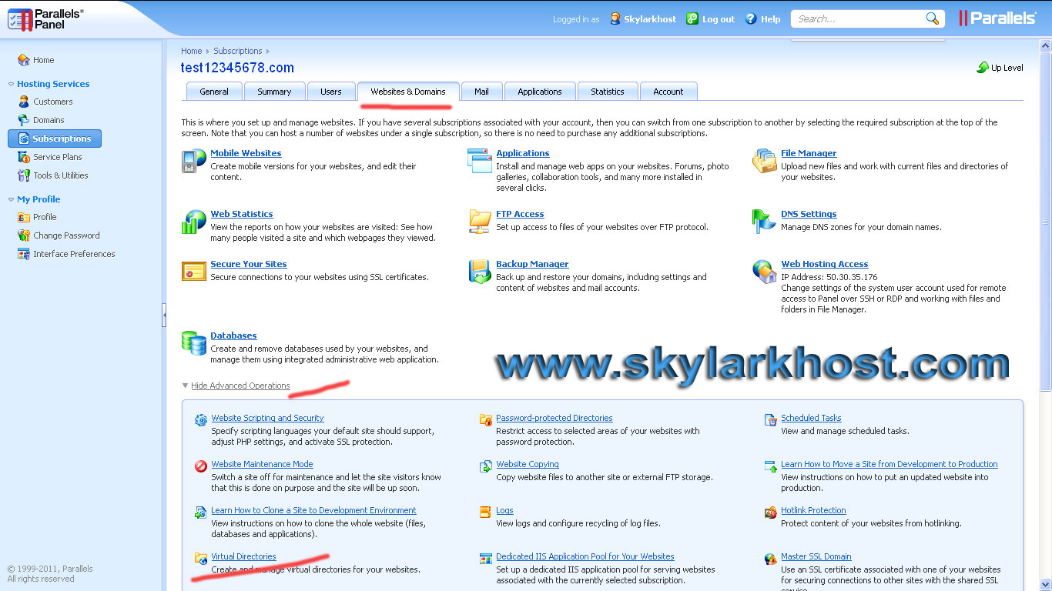1052x591 pixels.
Task: Click the File Manager folders icon
Action: point(765,161)
